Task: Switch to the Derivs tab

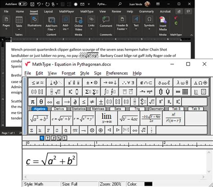Action: [x=59, y=109]
